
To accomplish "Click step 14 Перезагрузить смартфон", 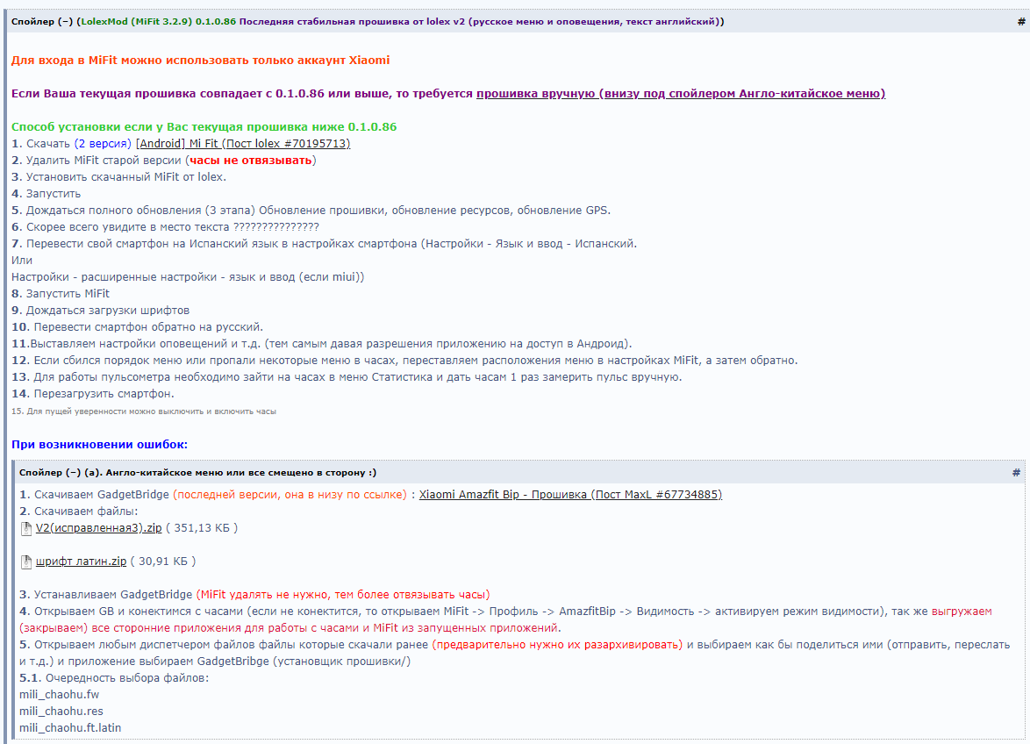I will coord(93,395).
